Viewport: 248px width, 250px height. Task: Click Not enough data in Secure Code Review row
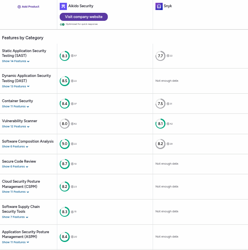[167, 164]
